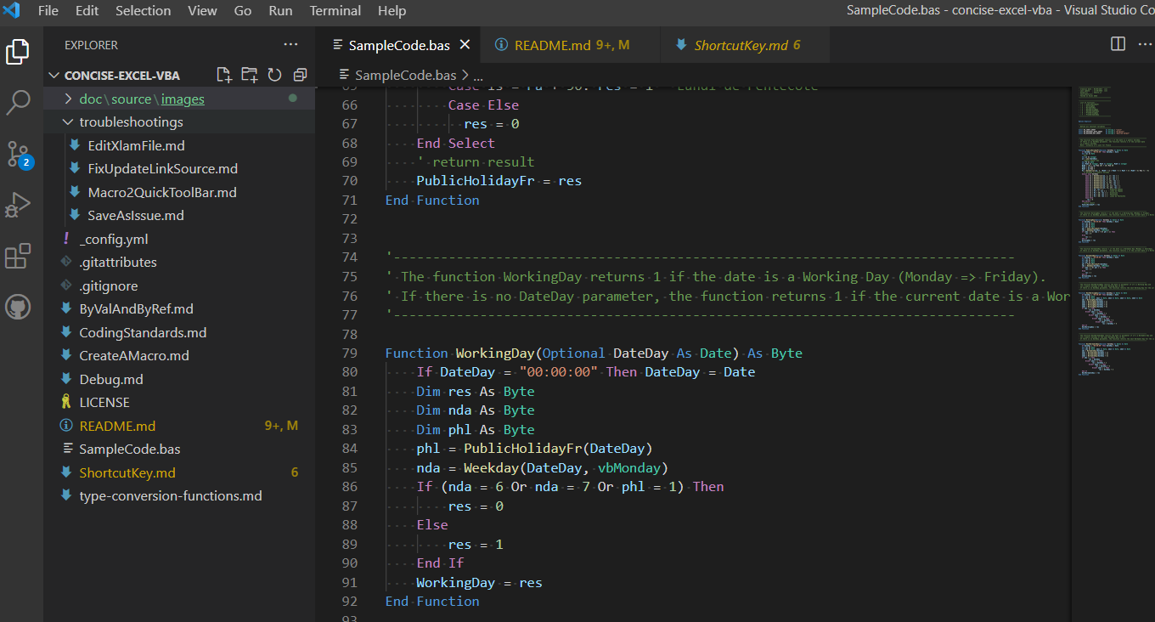Open .gitattributes file
Viewport: 1155px width, 622px height.
pyautogui.click(x=179, y=263)
